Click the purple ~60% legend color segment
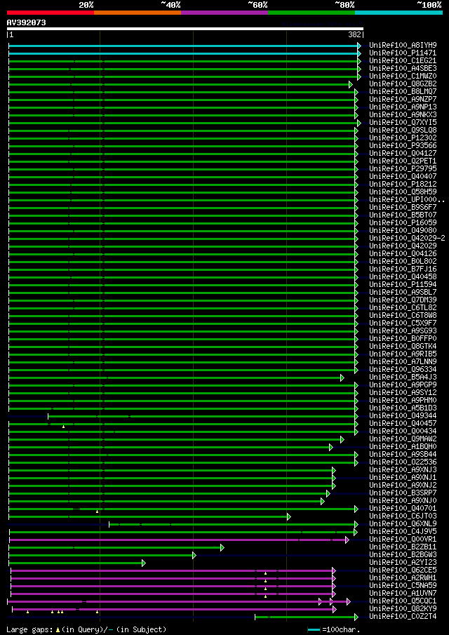This screenshot has height=635, width=449. tap(224, 13)
